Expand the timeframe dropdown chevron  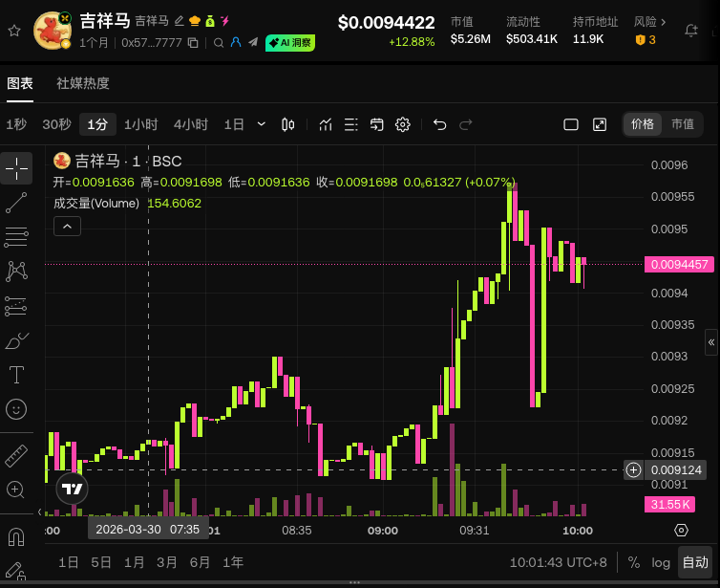[262, 124]
